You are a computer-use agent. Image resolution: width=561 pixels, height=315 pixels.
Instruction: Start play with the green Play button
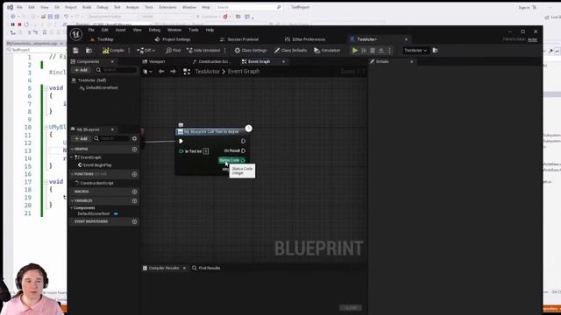[354, 51]
